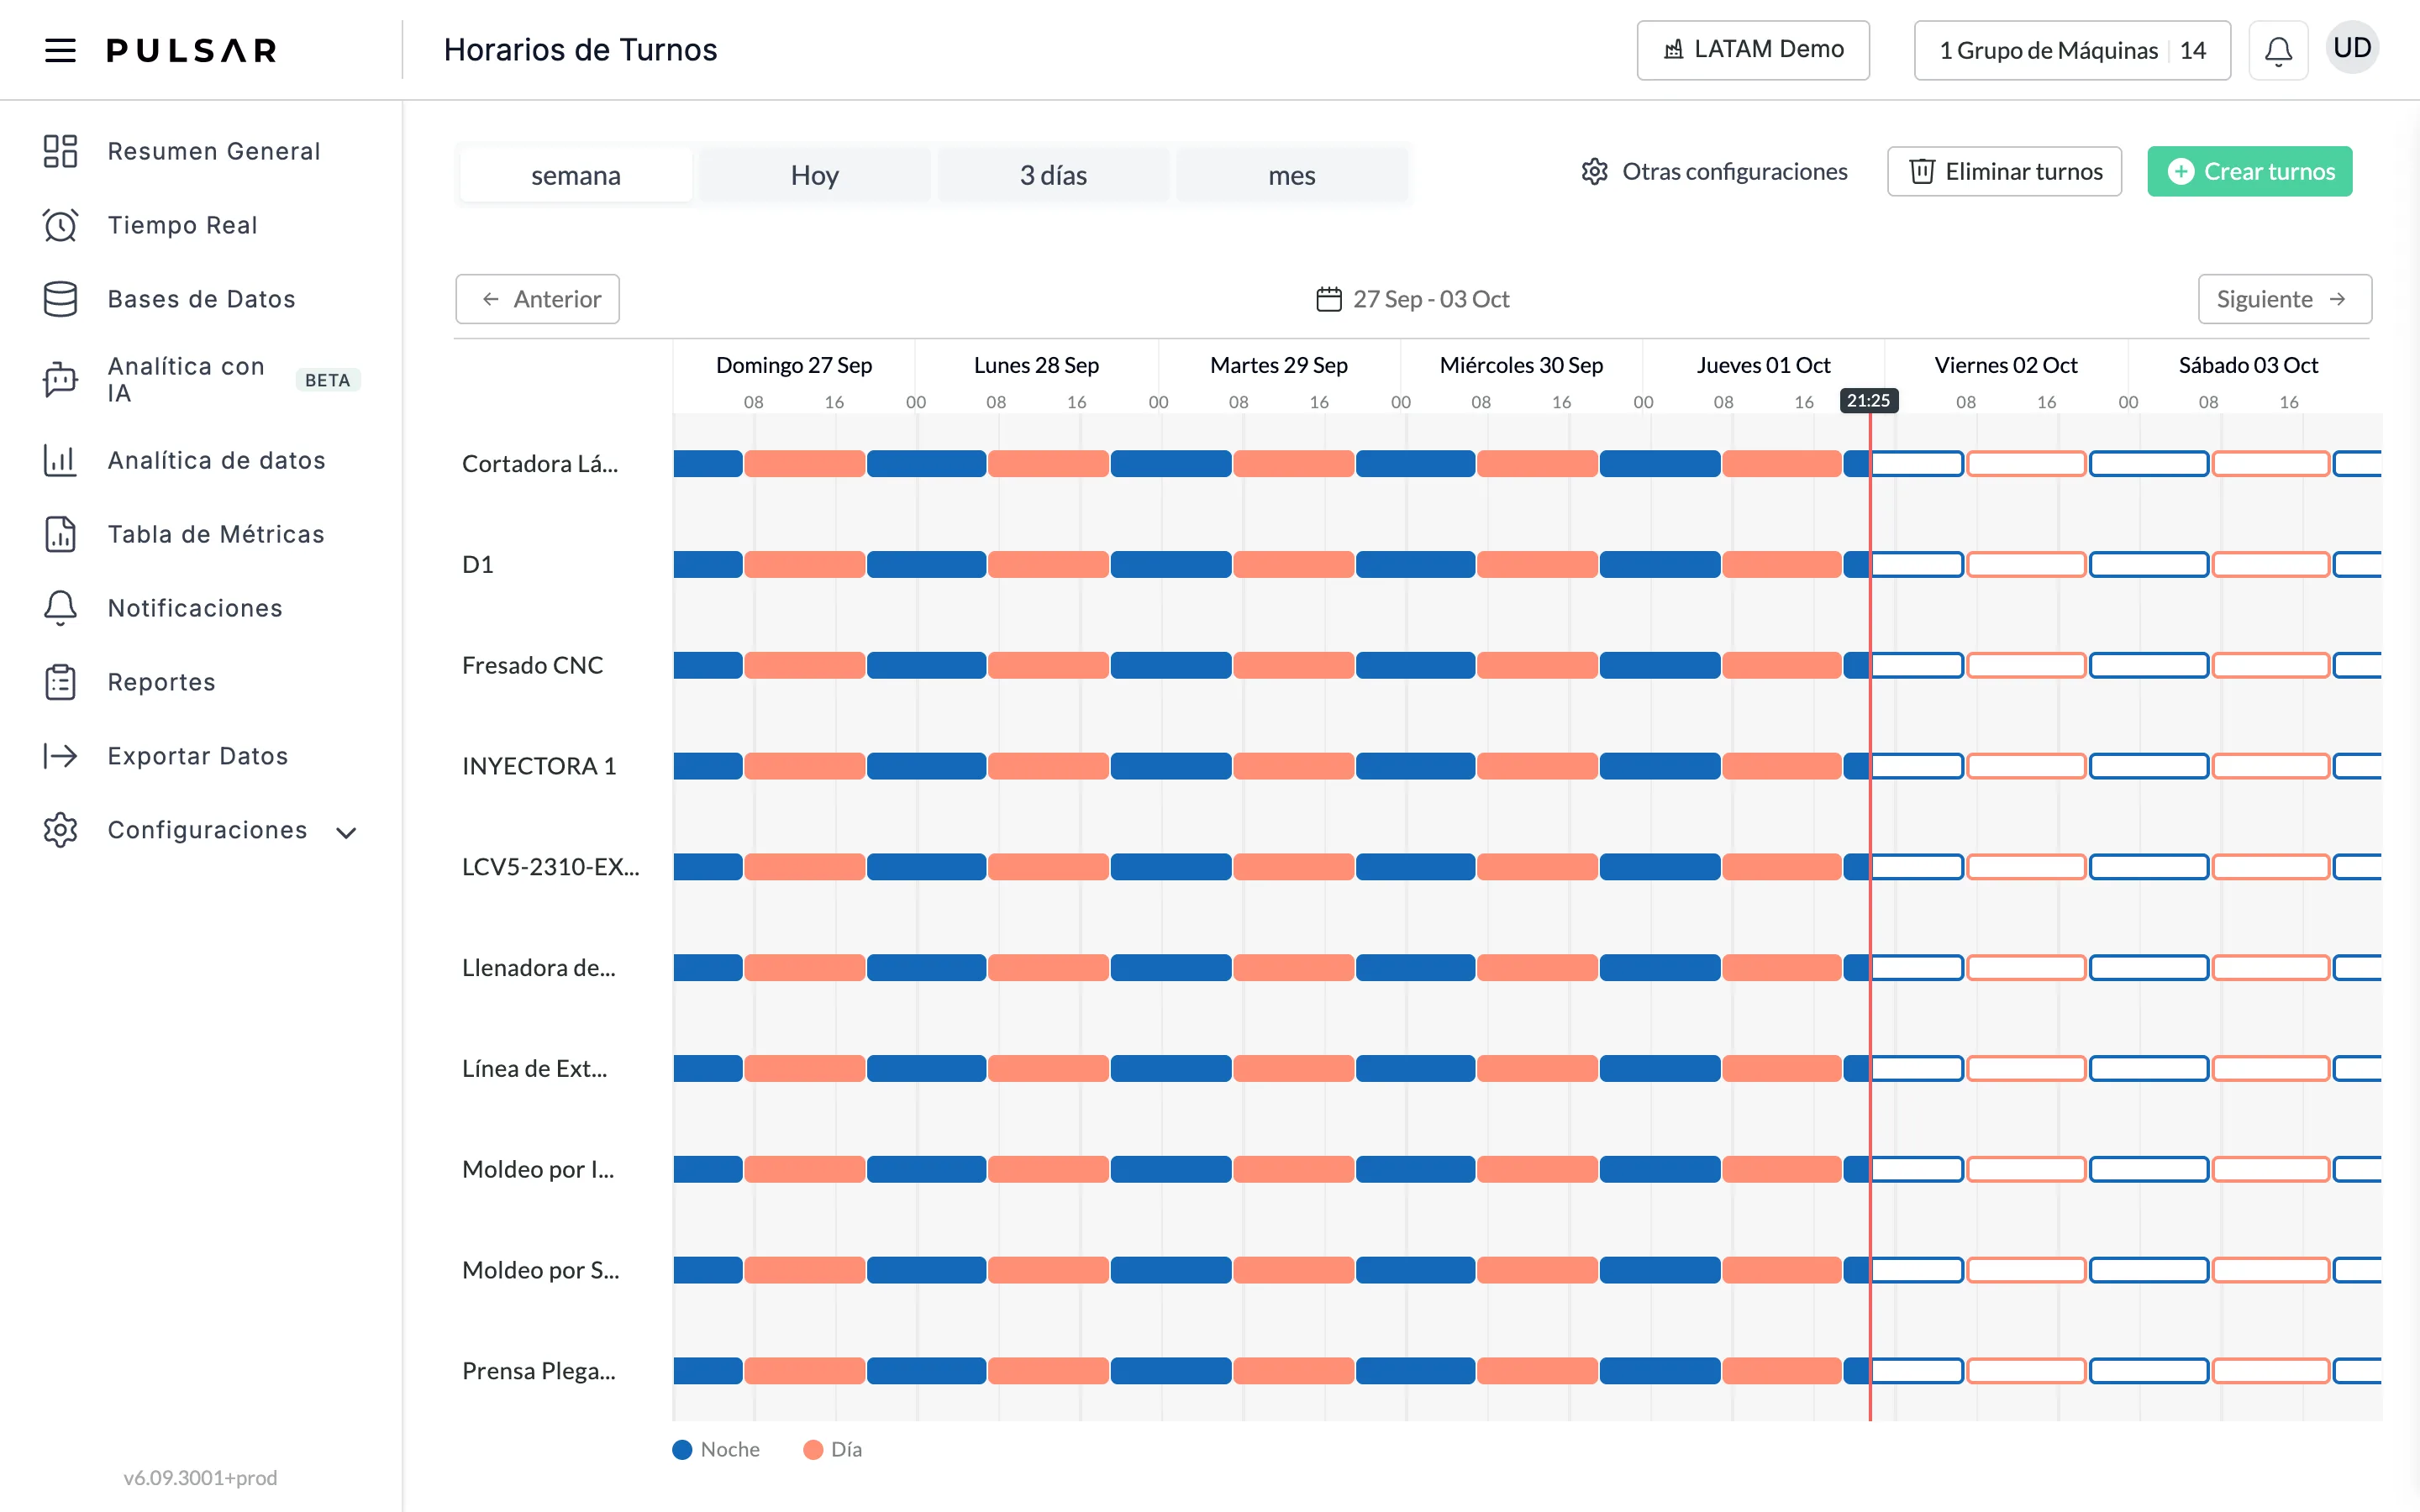Screen dimensions: 2420x1512
Task: Click the Tabla de Métricas document icon
Action: coord(60,534)
